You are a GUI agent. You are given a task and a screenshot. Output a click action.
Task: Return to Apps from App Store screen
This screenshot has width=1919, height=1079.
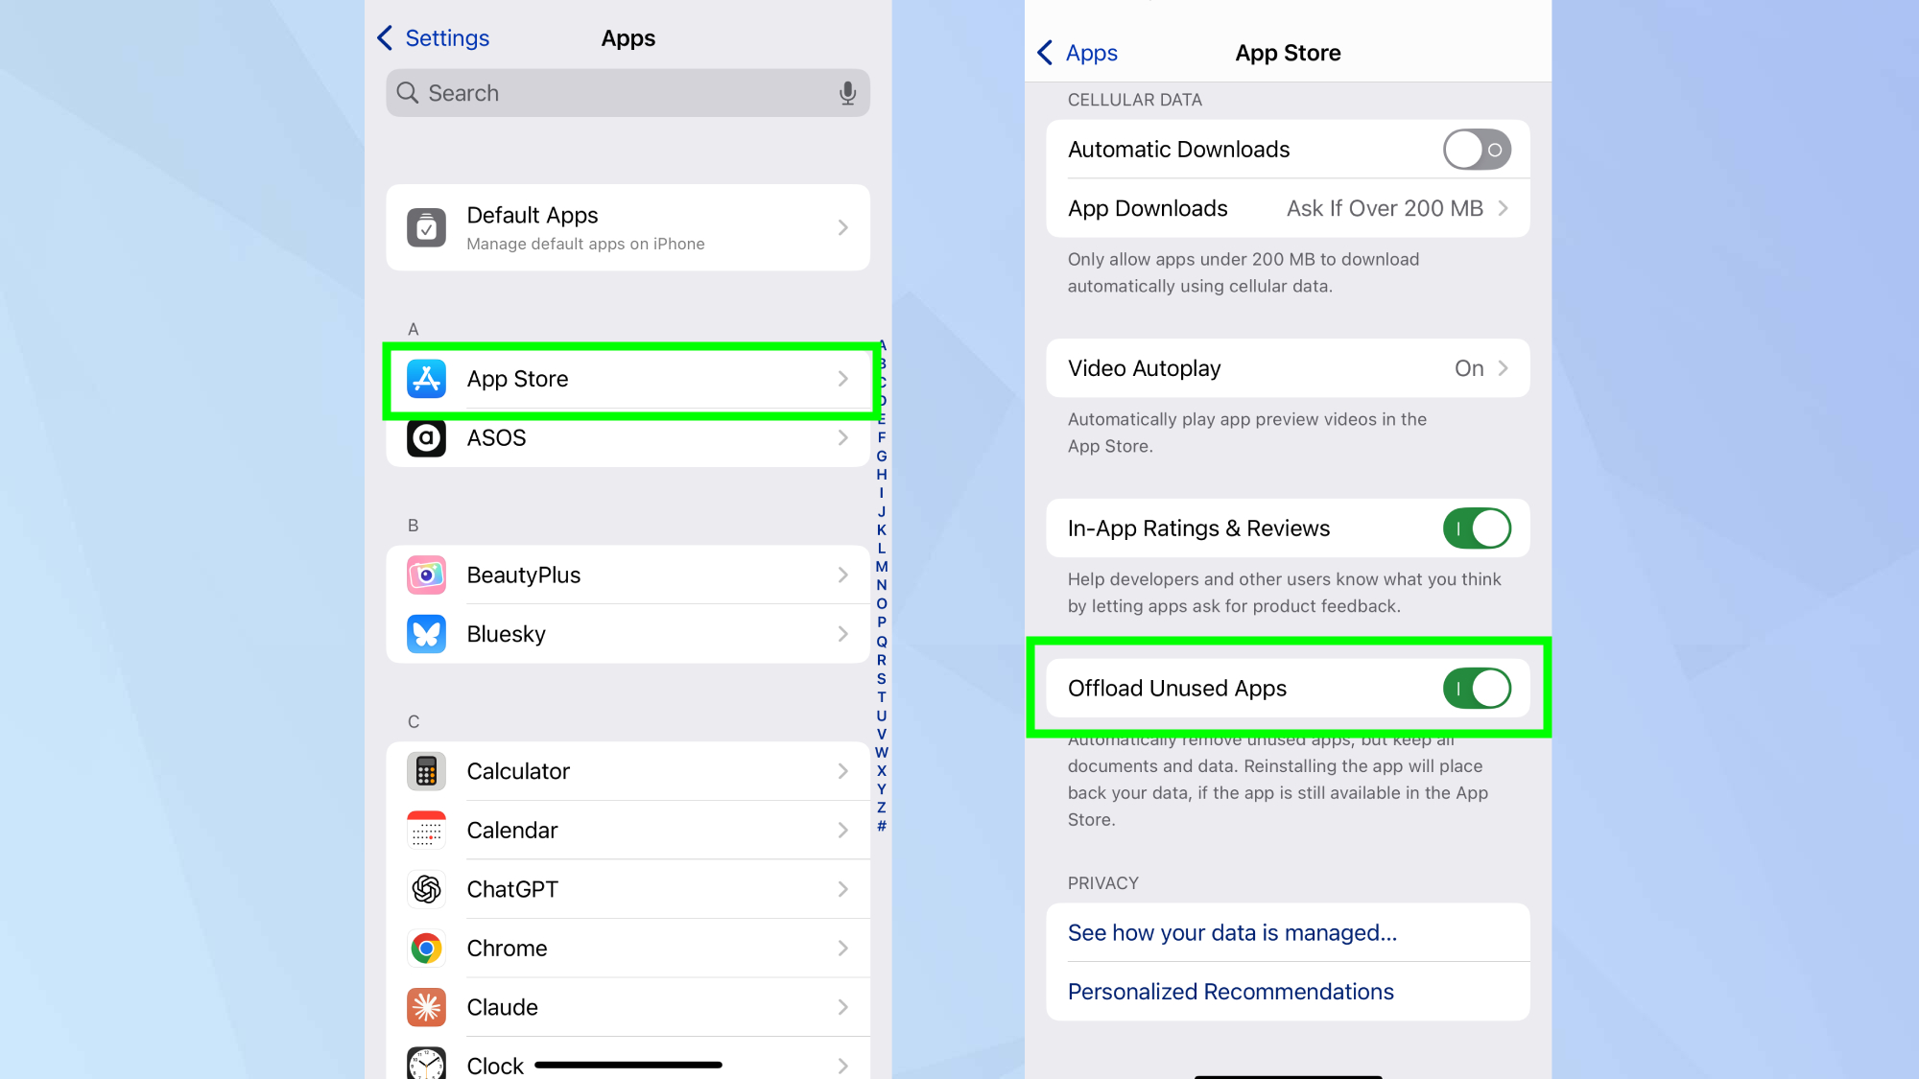[x=1075, y=53]
